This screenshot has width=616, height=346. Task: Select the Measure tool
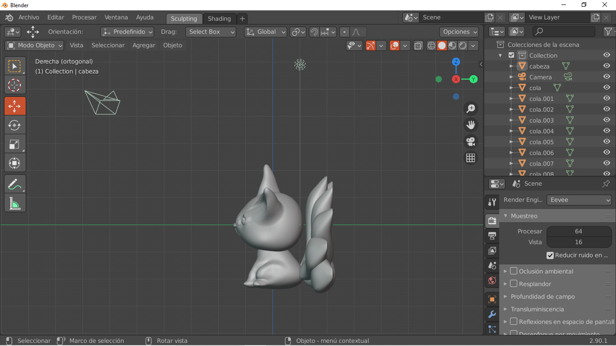[x=15, y=203]
